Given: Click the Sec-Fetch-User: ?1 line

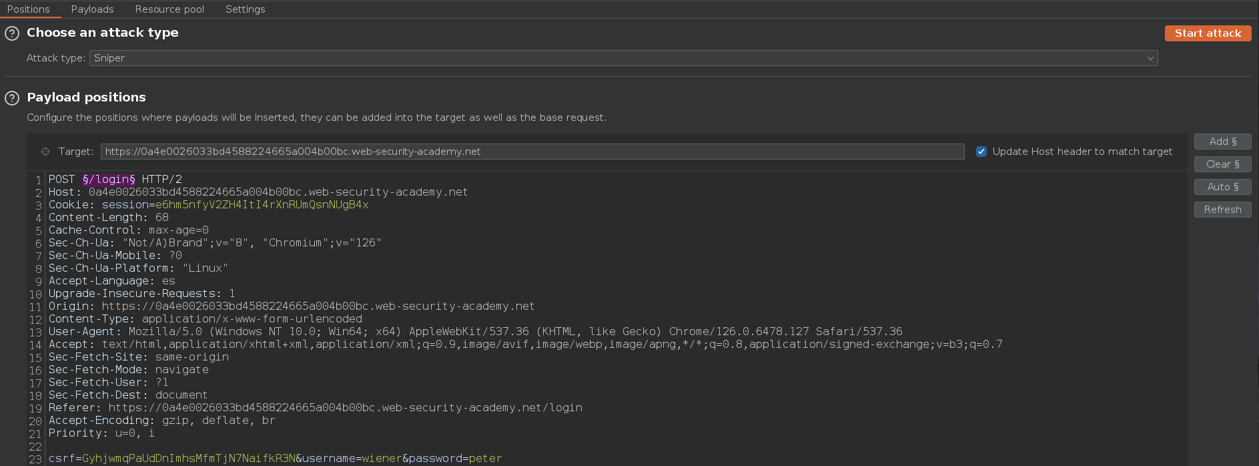Looking at the screenshot, I should [109, 383].
